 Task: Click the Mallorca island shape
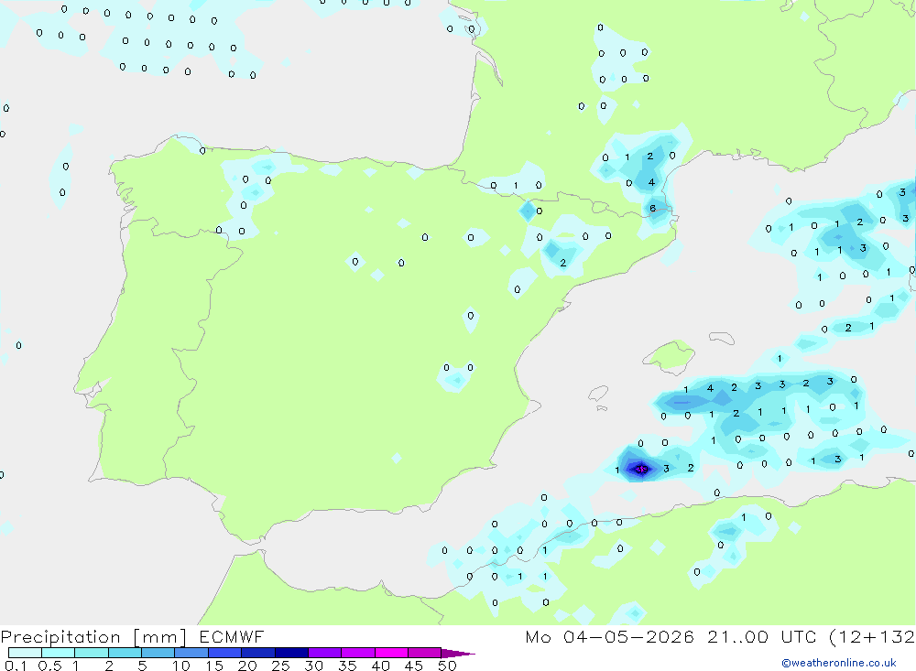click(x=671, y=356)
